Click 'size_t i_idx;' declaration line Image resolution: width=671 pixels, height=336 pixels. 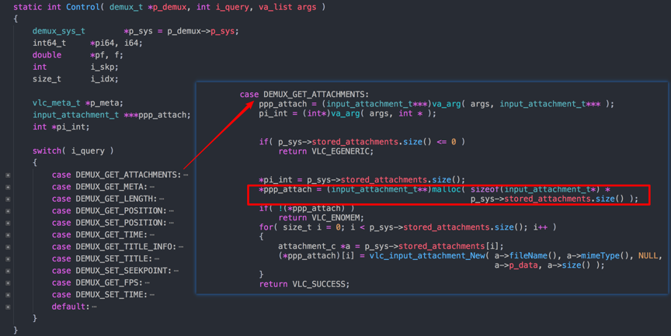[75, 79]
